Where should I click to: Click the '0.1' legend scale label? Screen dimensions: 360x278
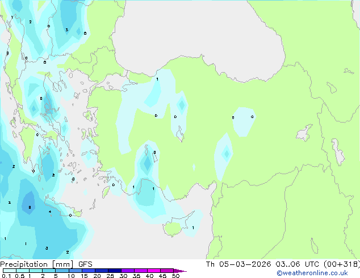pyautogui.click(x=6, y=276)
